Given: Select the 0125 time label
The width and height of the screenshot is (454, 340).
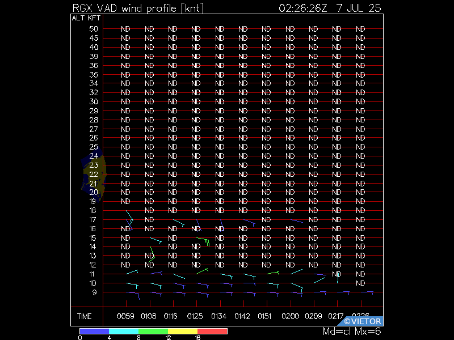Looking at the screenshot, I should click(195, 316).
